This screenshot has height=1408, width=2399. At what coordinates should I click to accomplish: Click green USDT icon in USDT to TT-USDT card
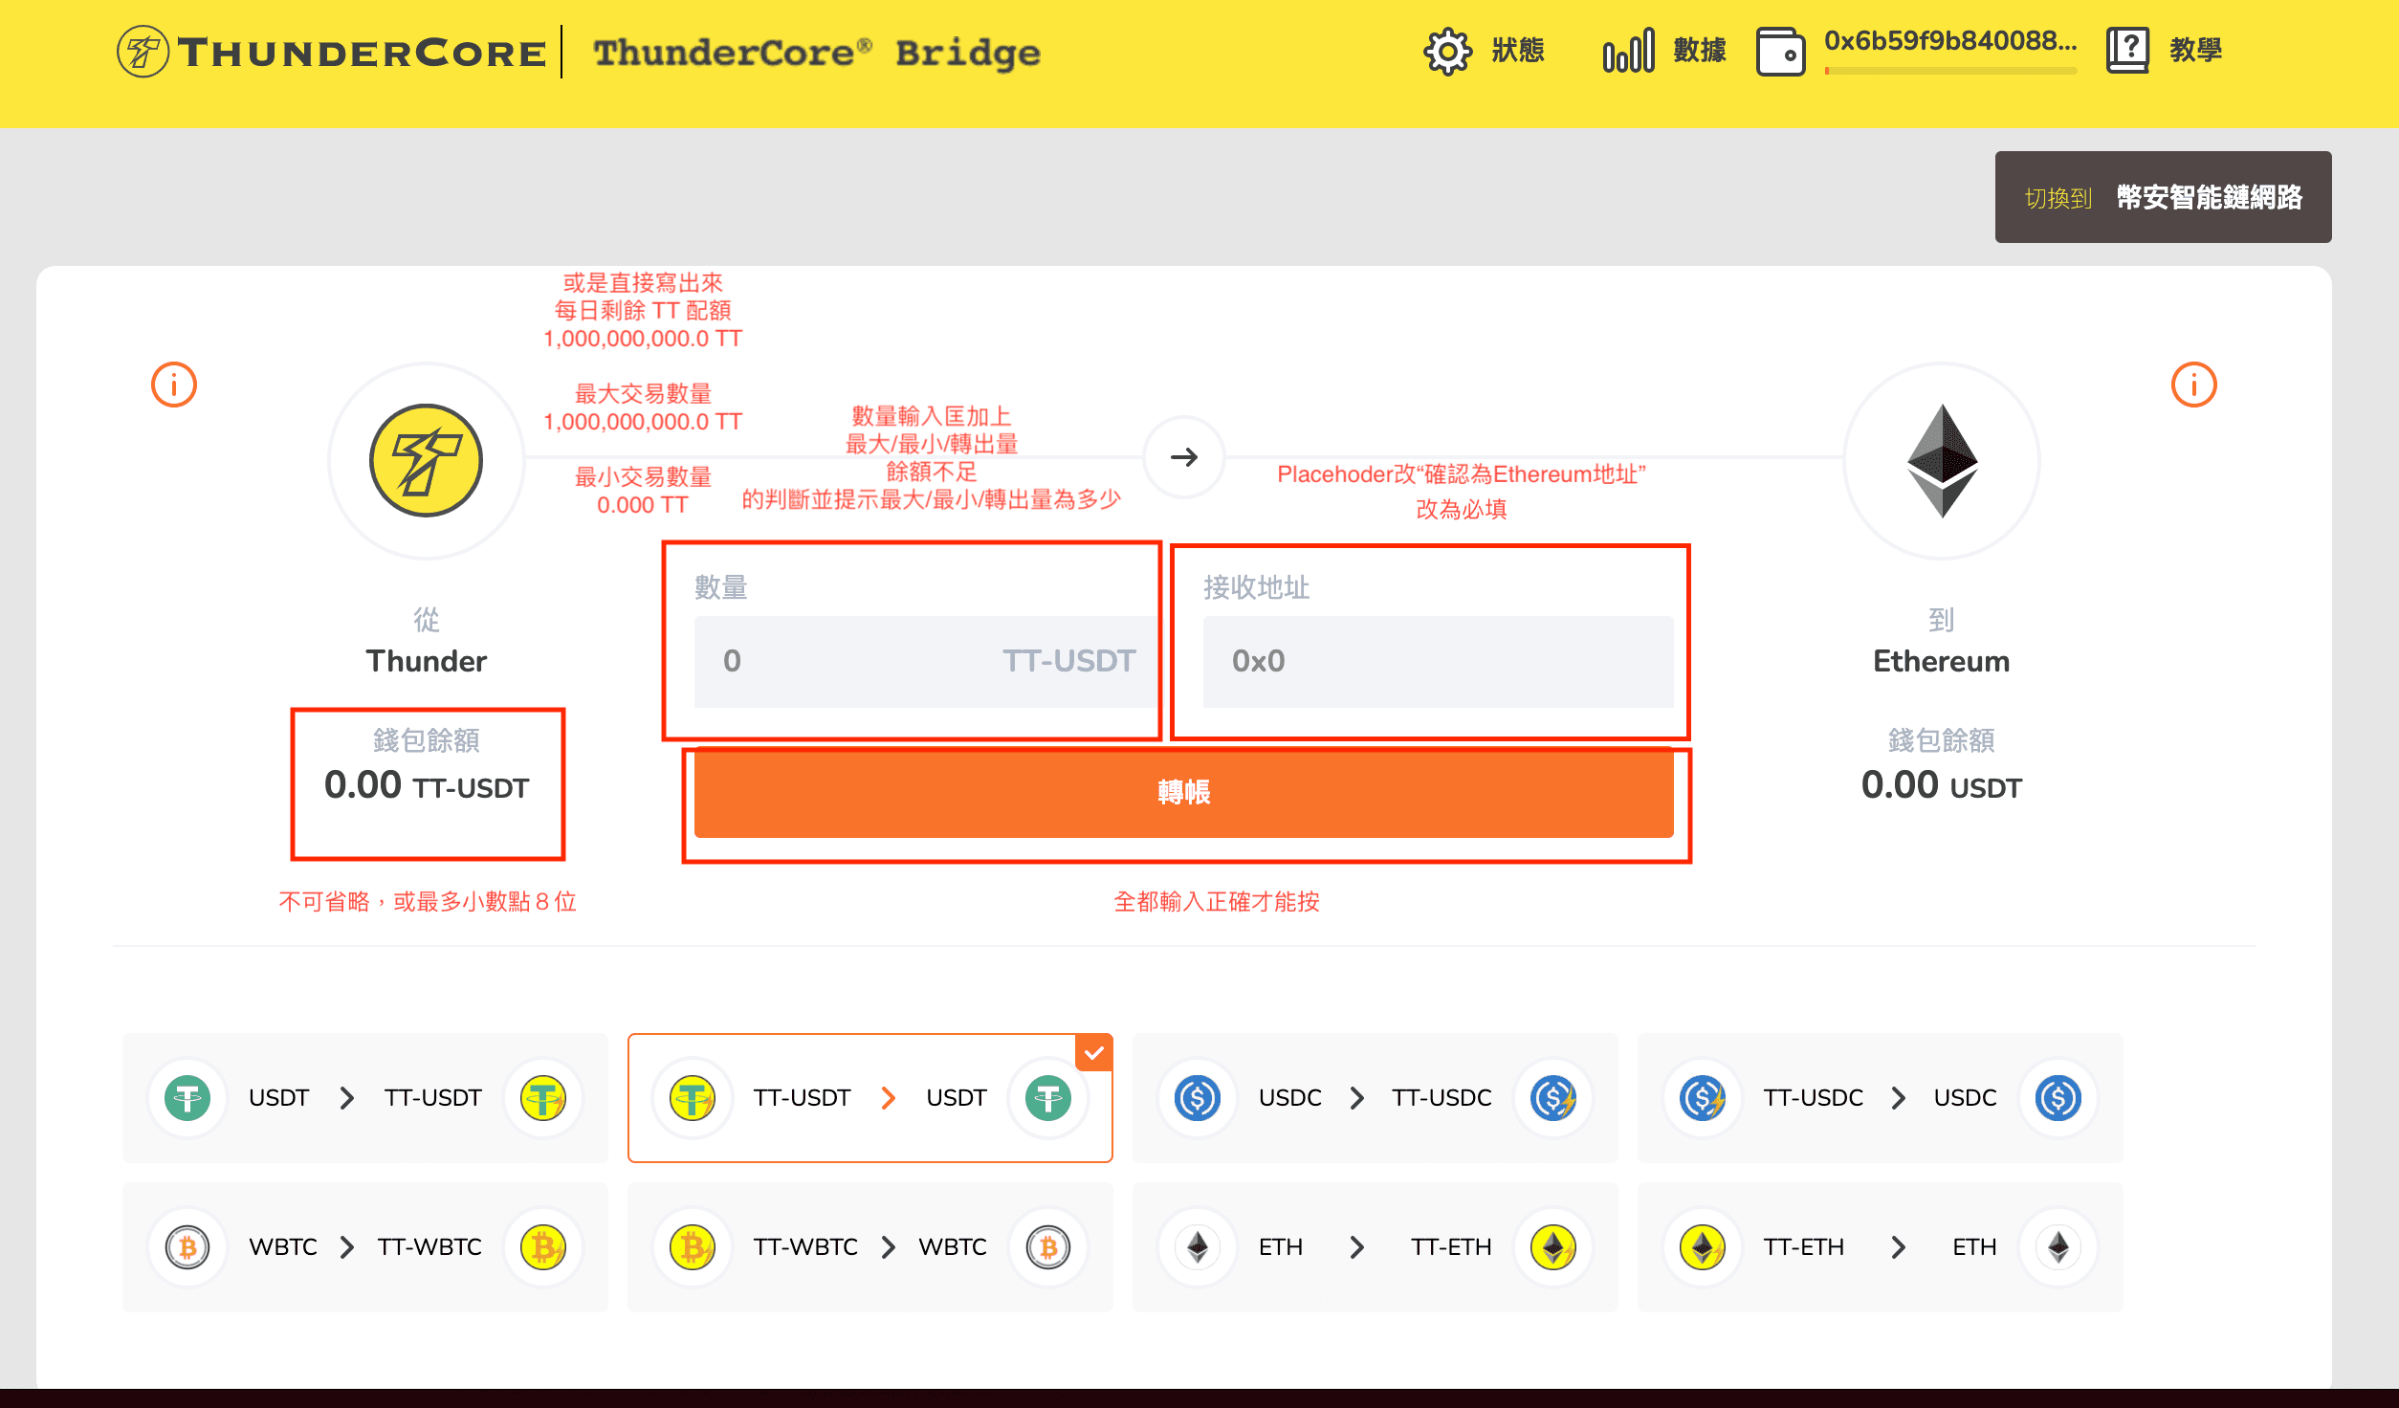point(187,1097)
